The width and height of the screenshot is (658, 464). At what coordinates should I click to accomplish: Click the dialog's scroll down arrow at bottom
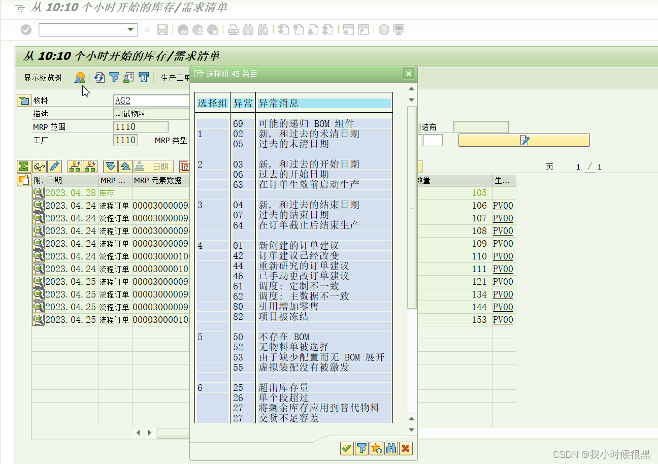(x=411, y=429)
